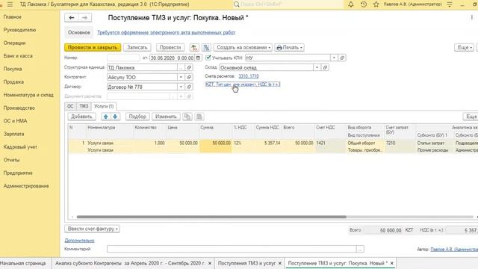
Task: Copy row icon in table toolbar
Action: click(187, 117)
